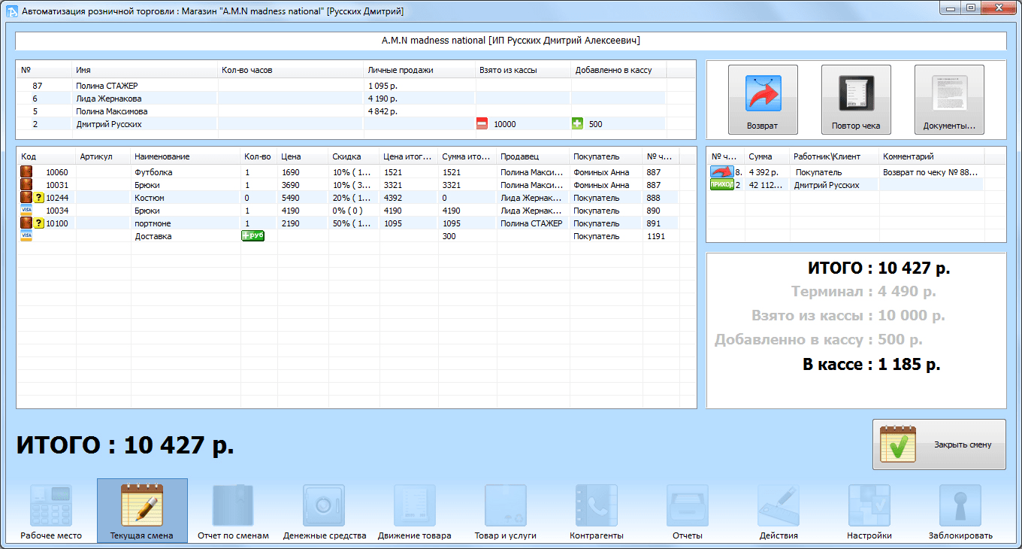Sort by Скидка column header
The image size is (1022, 549).
354,156
